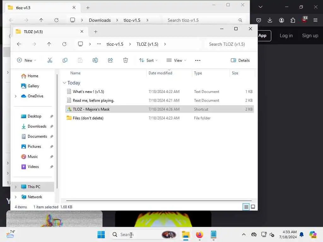The image size is (323, 242).
Task: Go up one folder level in TLOZ window
Action: [49, 44]
